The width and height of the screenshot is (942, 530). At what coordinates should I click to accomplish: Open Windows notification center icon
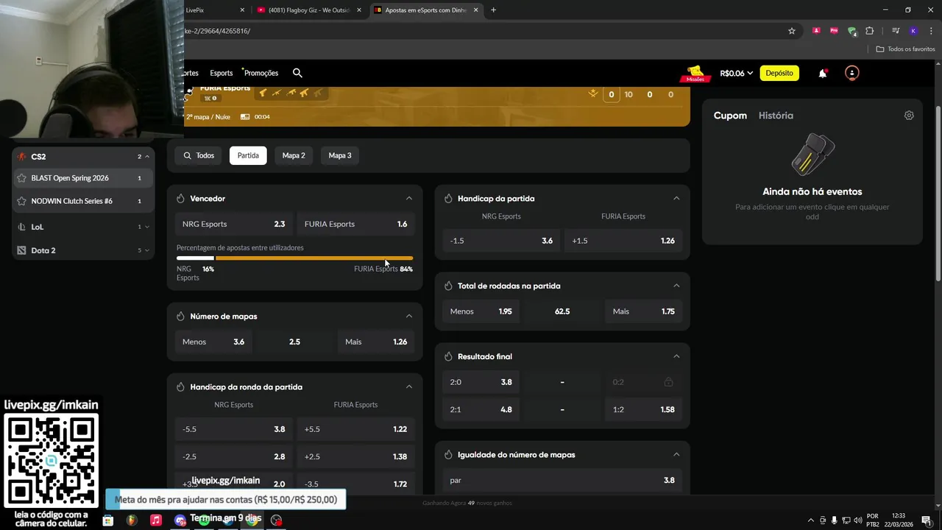(x=926, y=520)
